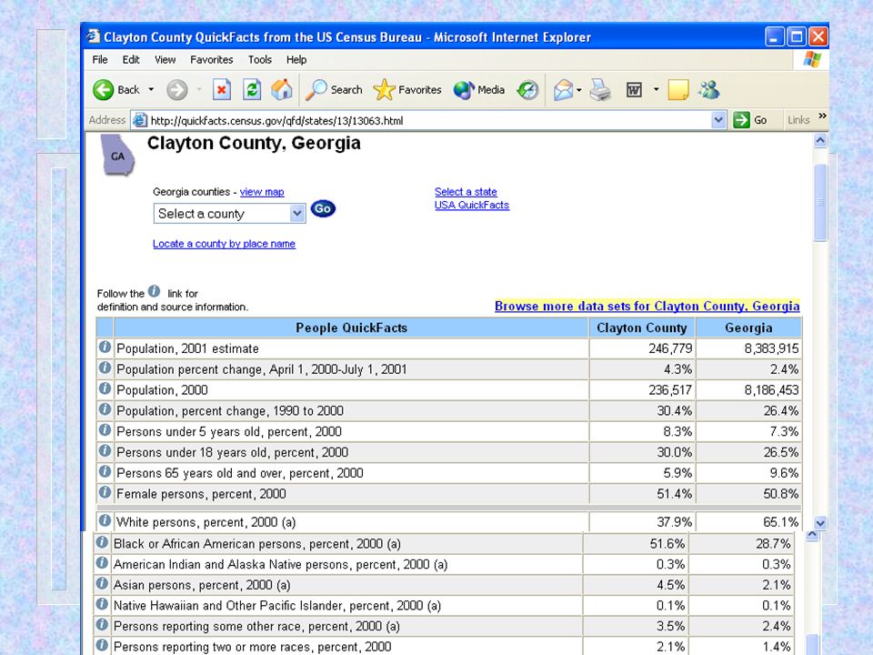Click the Georgia column header
The width and height of the screenshot is (873, 655).
coord(748,327)
